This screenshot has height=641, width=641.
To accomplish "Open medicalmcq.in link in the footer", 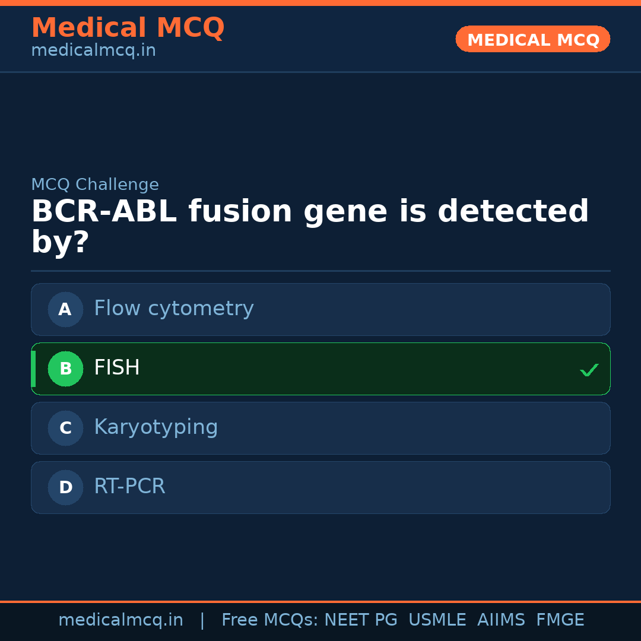I will 120,620.
